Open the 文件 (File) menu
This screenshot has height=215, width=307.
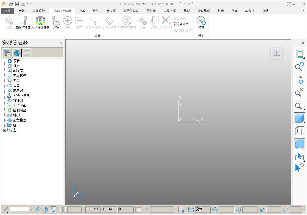[8, 11]
